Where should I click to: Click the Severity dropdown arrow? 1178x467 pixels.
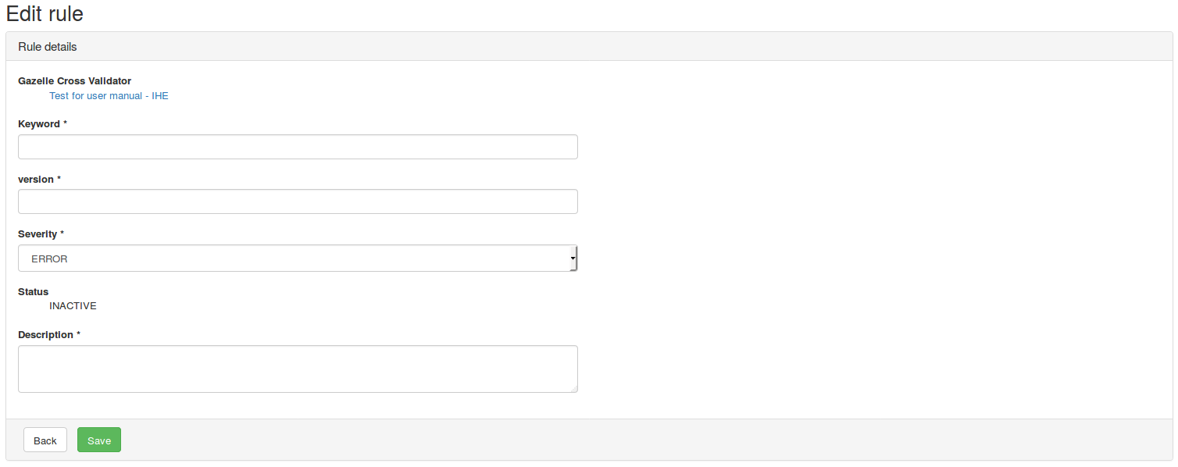click(573, 258)
